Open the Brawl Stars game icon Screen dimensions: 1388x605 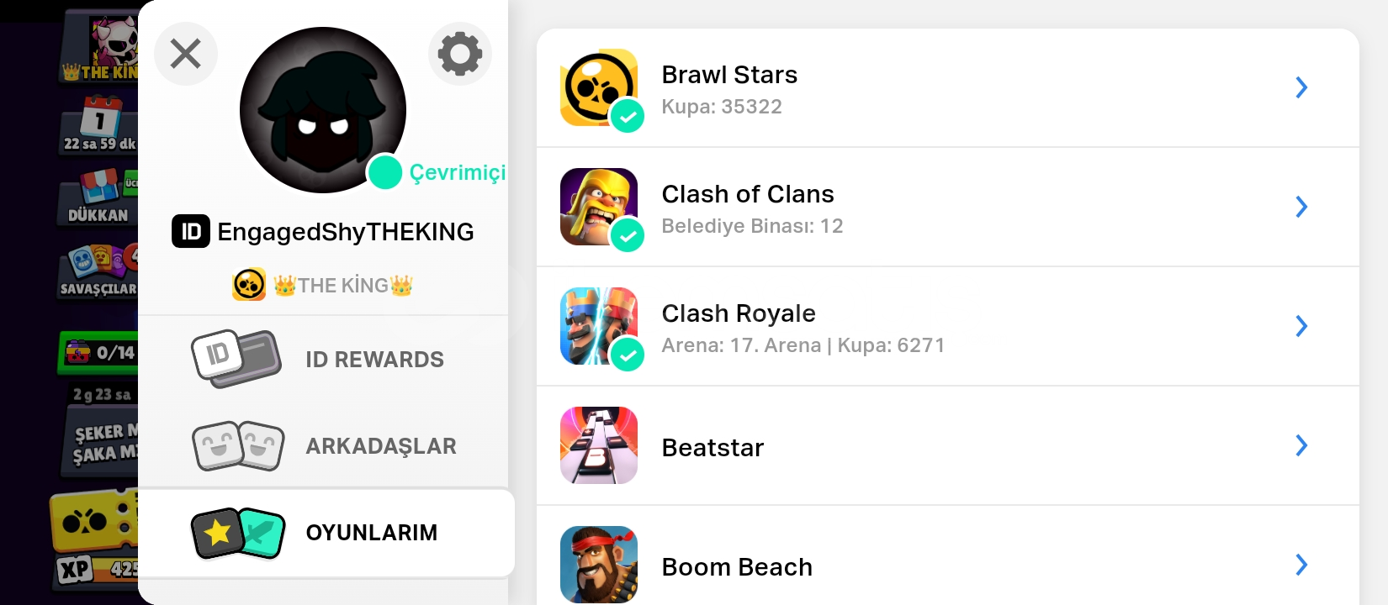coord(599,87)
